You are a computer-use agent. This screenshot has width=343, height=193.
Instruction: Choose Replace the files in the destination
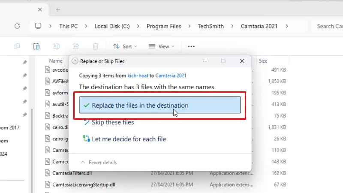(x=160, y=105)
